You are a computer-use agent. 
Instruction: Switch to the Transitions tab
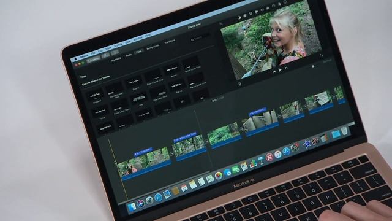(170, 42)
